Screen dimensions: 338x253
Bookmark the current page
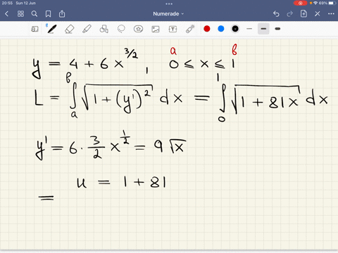coord(48,14)
